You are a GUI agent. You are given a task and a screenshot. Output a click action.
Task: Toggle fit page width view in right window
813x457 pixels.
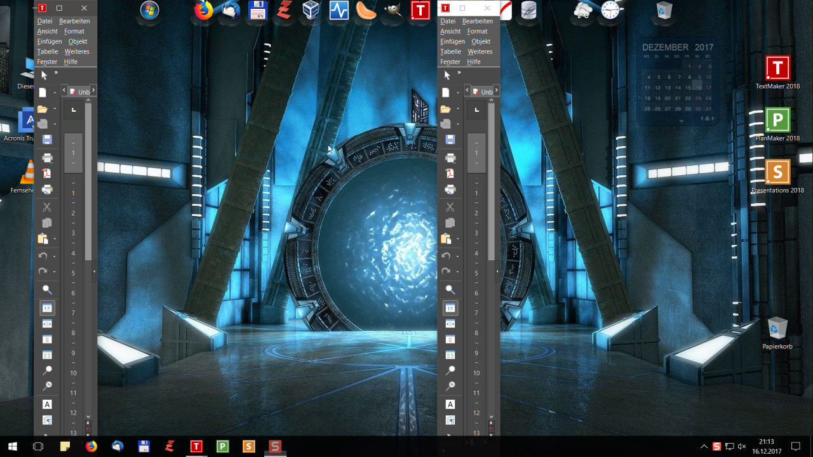tap(450, 324)
